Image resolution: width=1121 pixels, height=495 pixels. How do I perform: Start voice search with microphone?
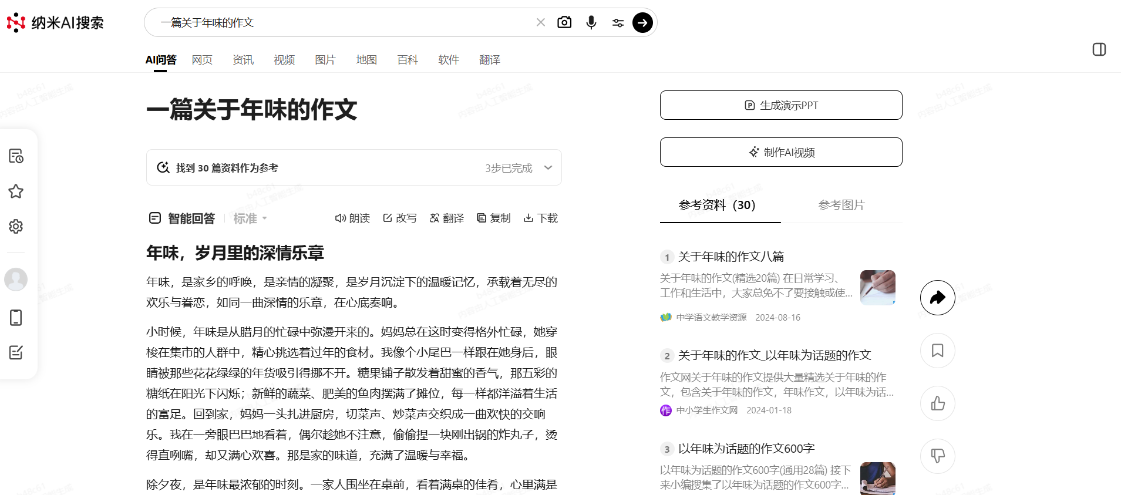[591, 22]
